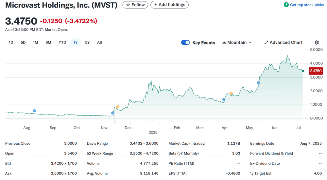This screenshot has height=180, width=327.
Task: Click the Previous Close value 3.6000
Action: [70, 143]
